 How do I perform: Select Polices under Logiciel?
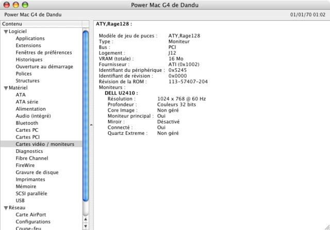tap(24, 74)
